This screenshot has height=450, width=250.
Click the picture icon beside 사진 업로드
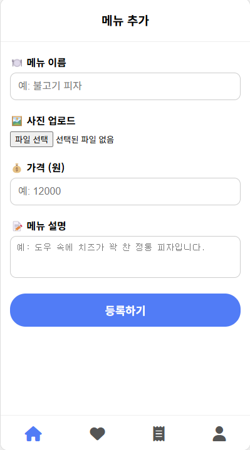click(x=17, y=121)
